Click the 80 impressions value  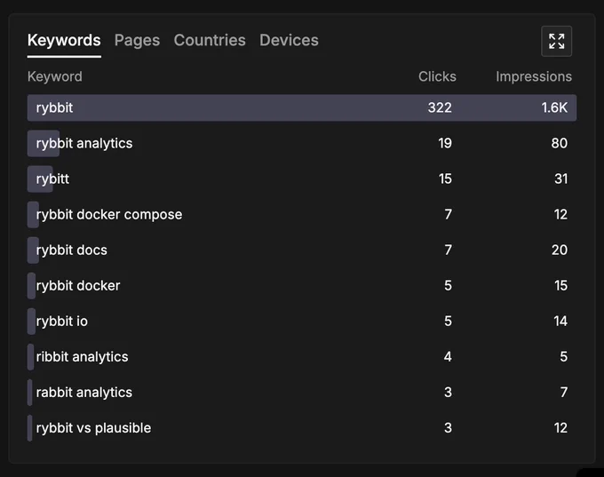click(559, 143)
